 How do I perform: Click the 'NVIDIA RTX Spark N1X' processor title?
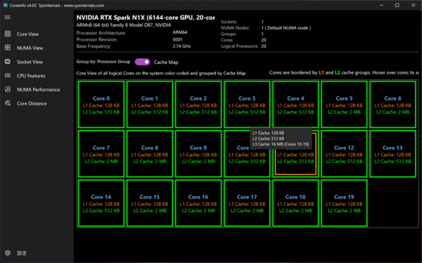click(x=146, y=18)
